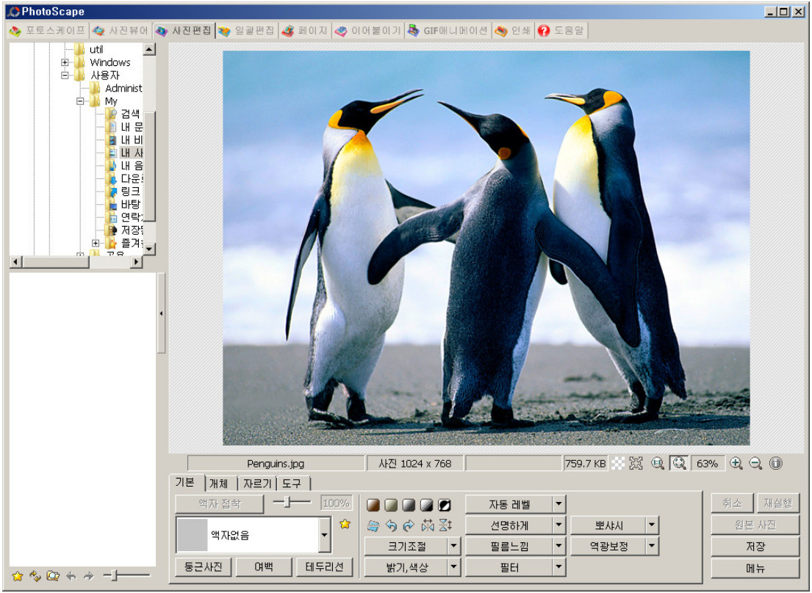Screen dimensions: 812x593
Task: Select the 도구 tools tab
Action: click(292, 484)
